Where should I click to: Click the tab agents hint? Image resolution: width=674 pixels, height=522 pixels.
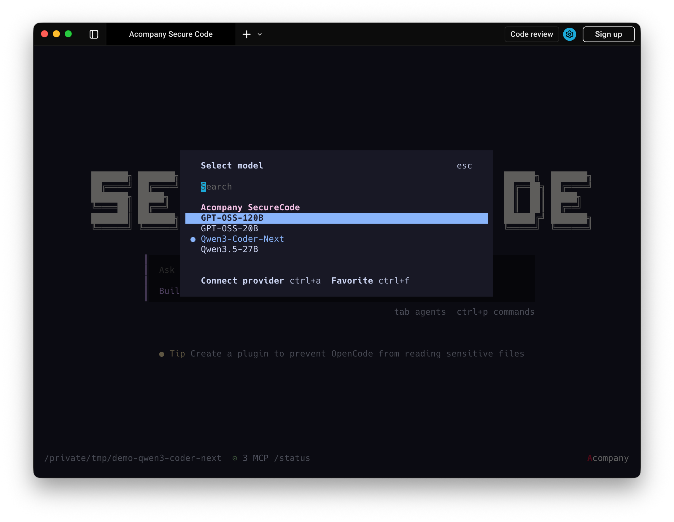pyautogui.click(x=420, y=312)
